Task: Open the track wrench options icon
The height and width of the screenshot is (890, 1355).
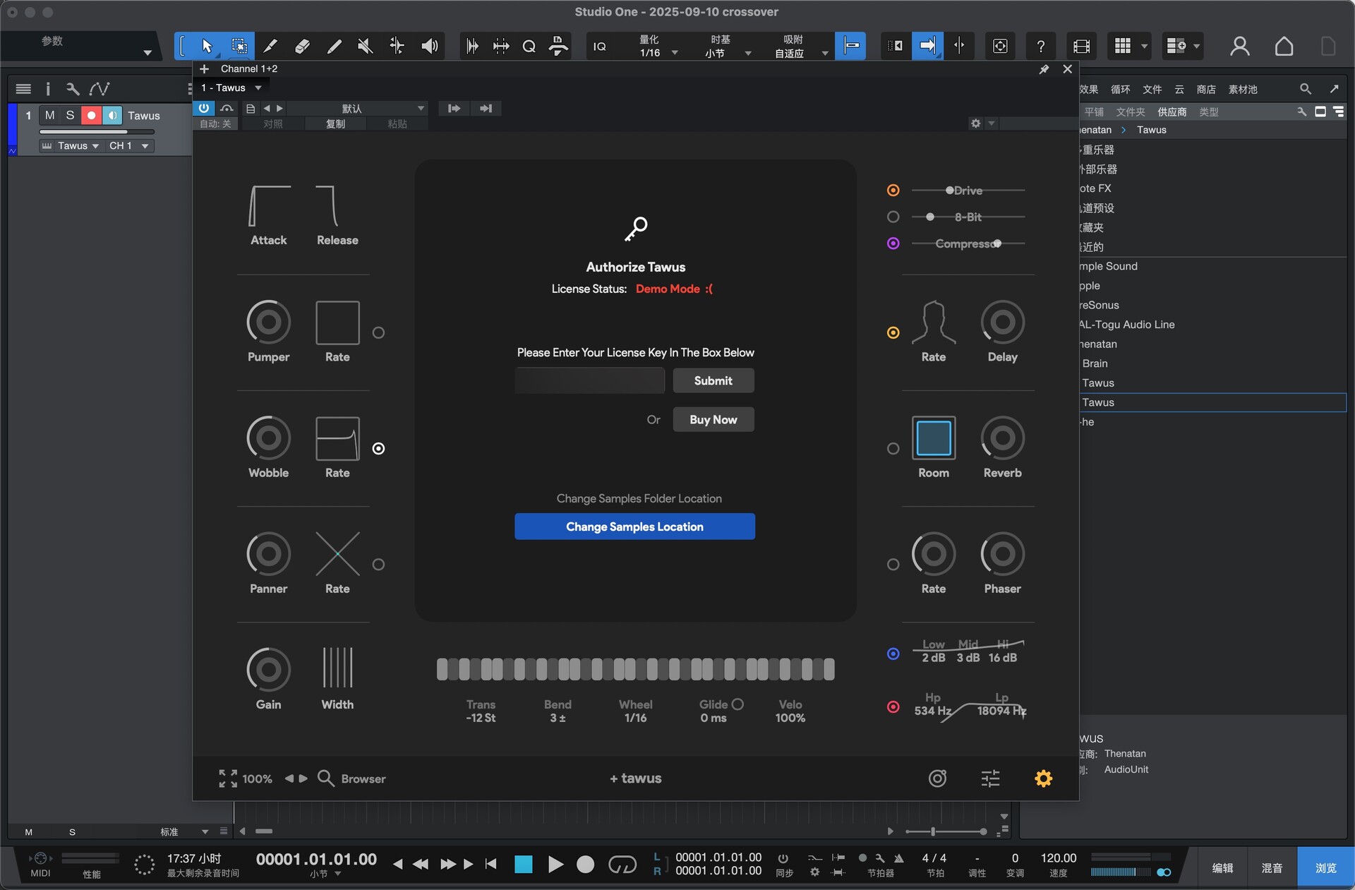Action: (x=72, y=89)
